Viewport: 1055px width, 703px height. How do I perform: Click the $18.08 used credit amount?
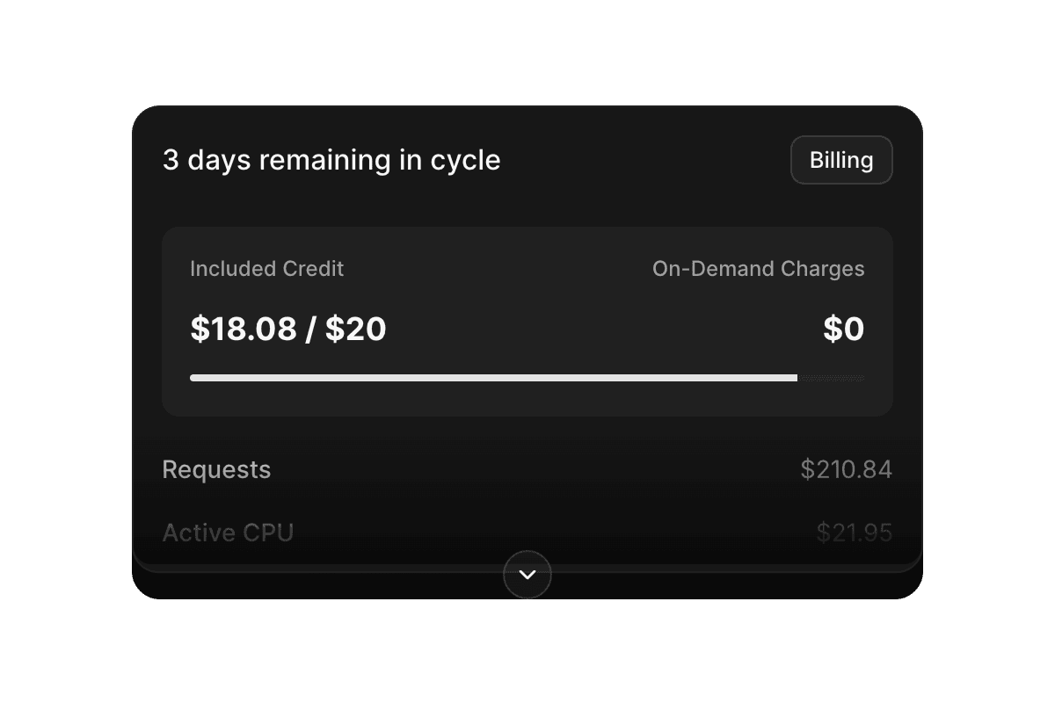pos(243,329)
